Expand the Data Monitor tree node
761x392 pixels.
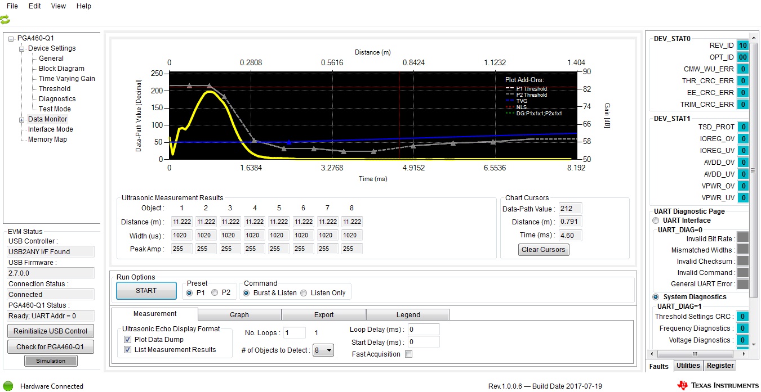point(22,119)
